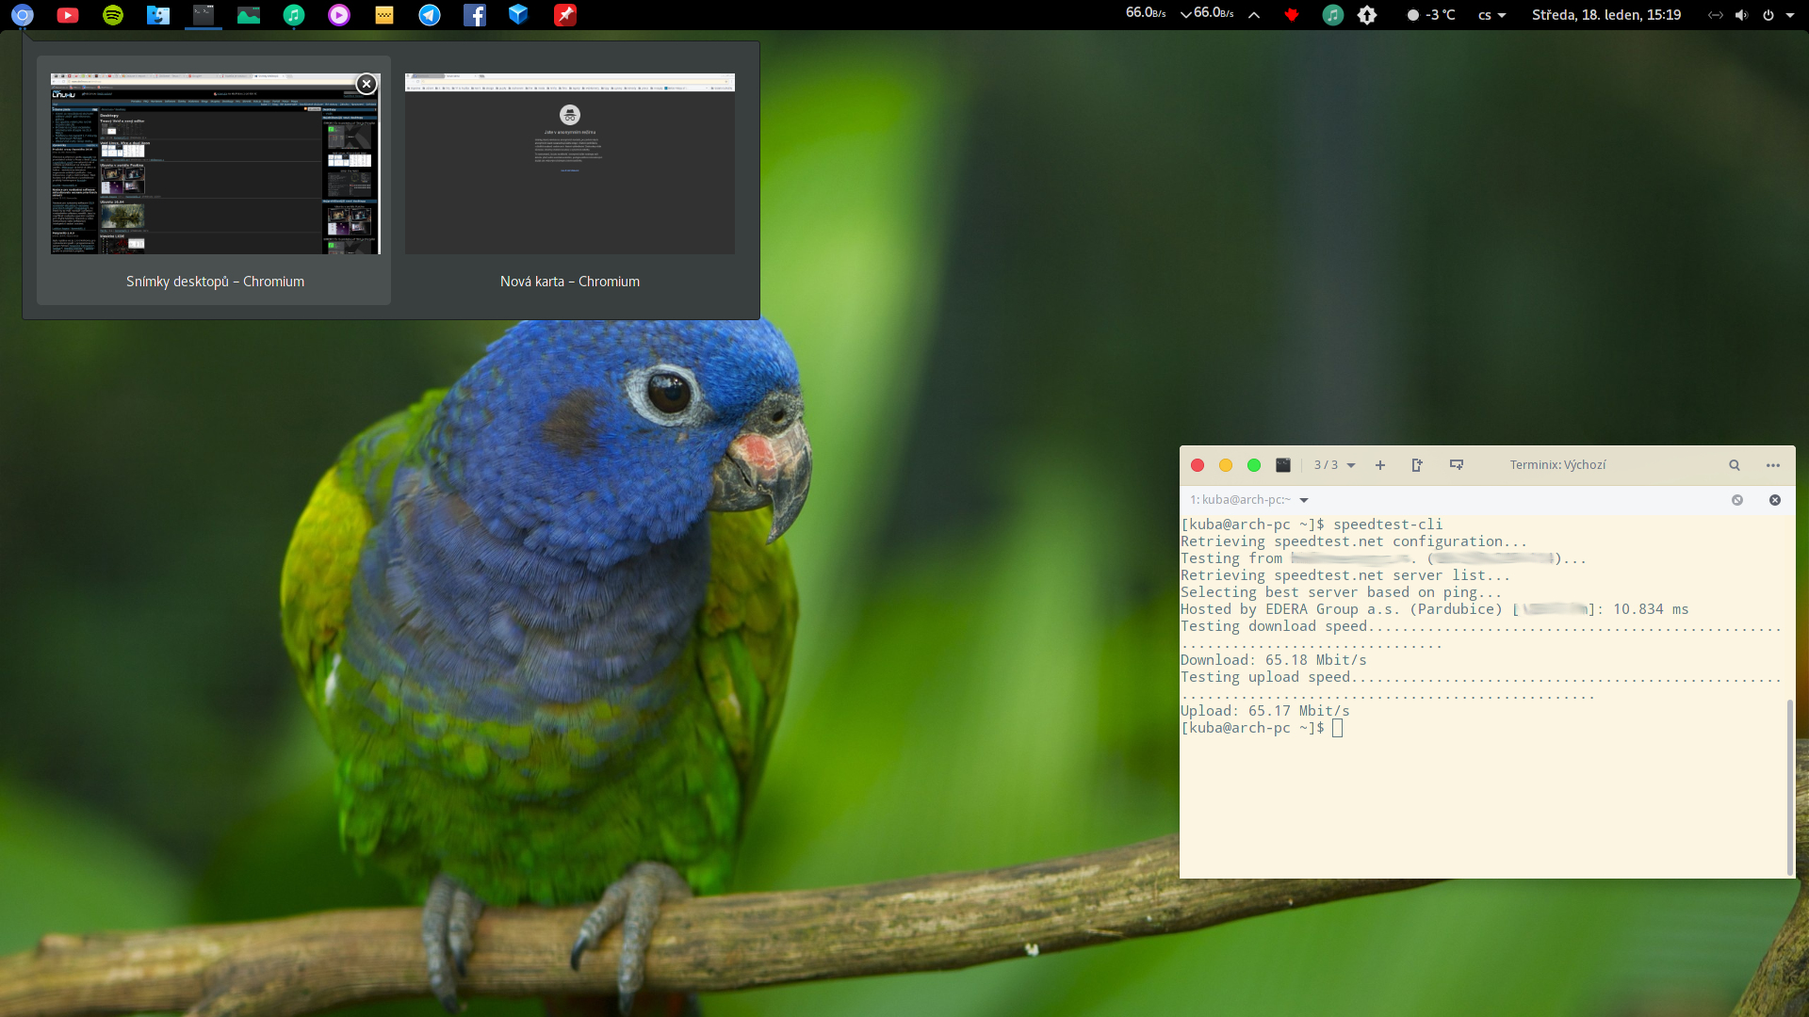Screen dimensions: 1809x1017
Task: Open the red pushpin app icon
Action: tap(565, 15)
